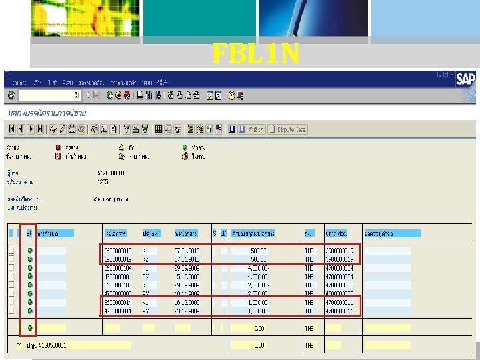Click the Sort Ascending icon
Viewport: 480px width, 360px height.
(x=135, y=129)
